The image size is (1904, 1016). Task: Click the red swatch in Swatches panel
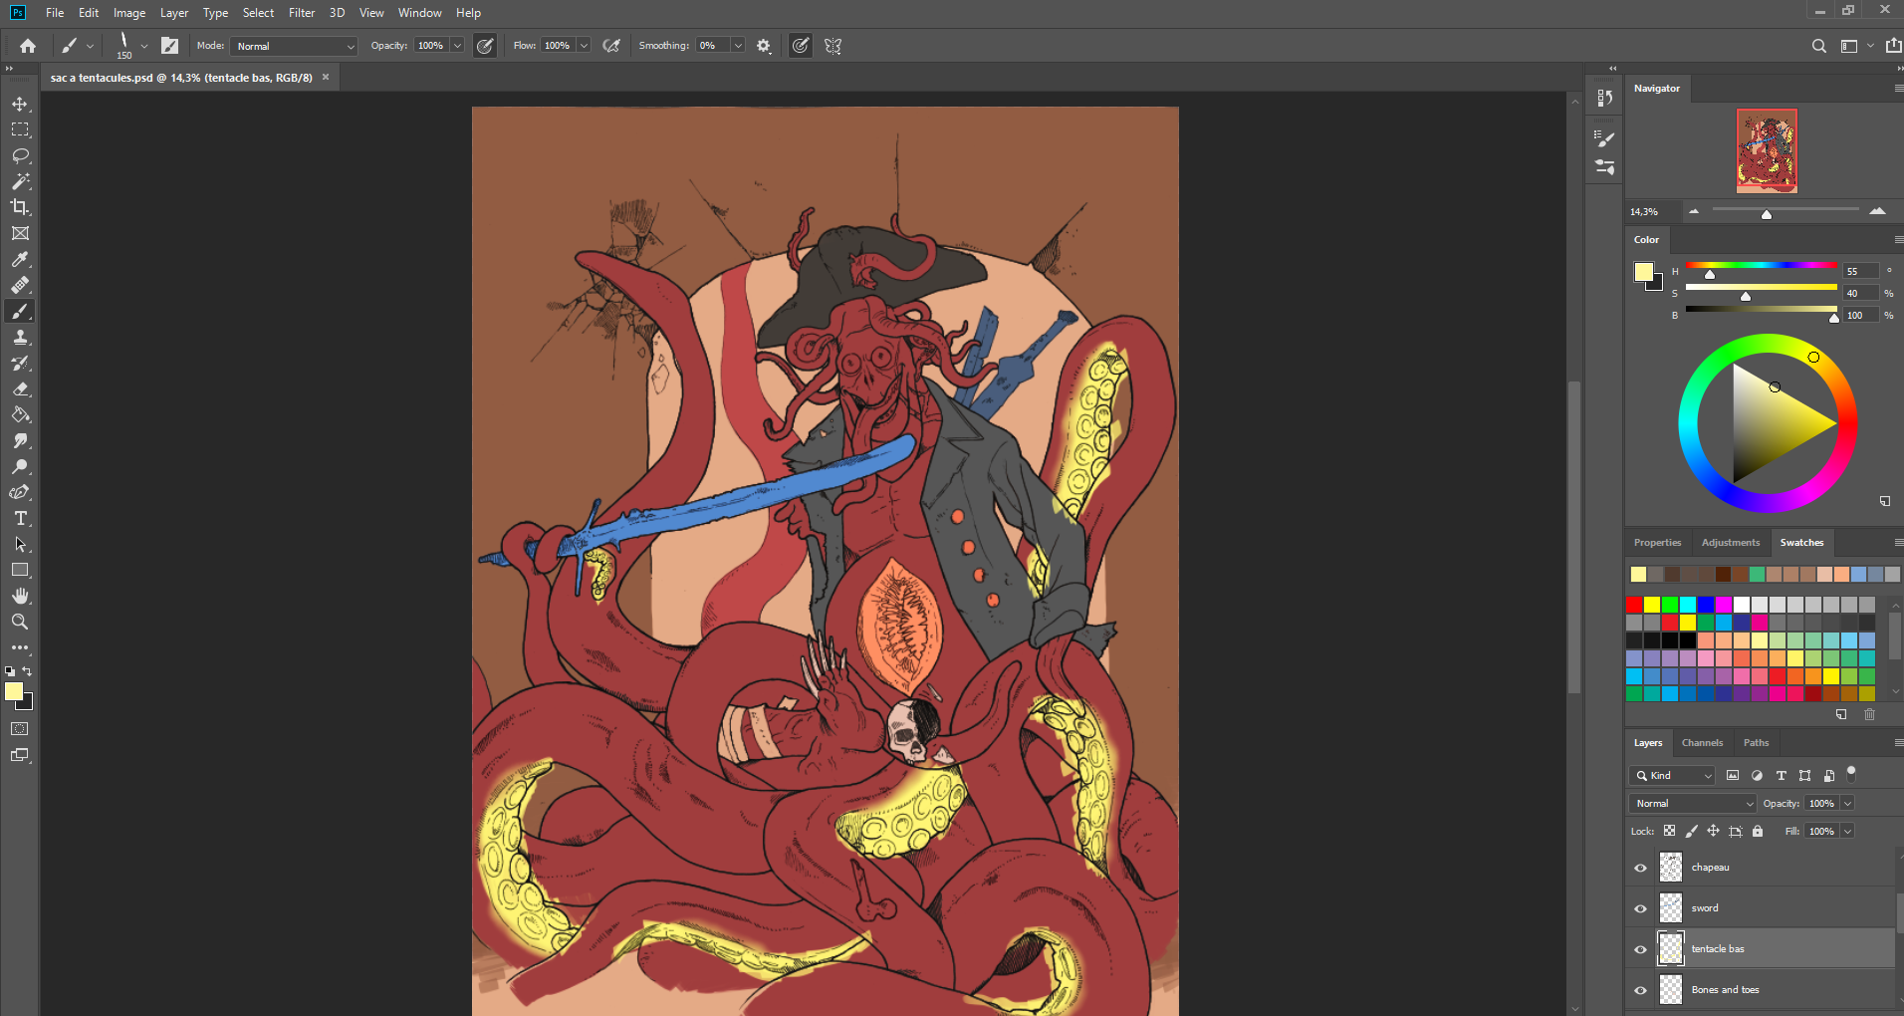[1634, 605]
